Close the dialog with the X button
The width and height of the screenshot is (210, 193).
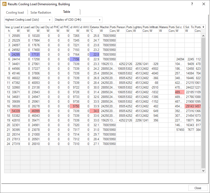203,4
